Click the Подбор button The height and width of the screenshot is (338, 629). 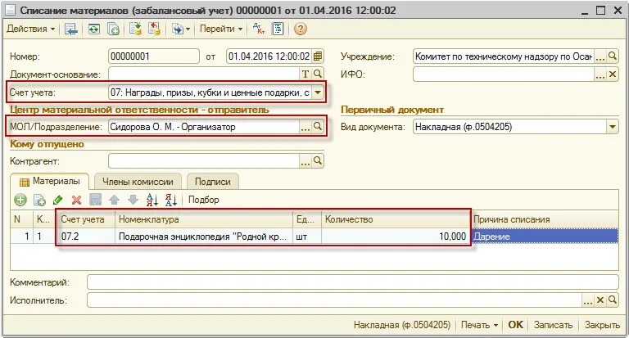tap(204, 200)
